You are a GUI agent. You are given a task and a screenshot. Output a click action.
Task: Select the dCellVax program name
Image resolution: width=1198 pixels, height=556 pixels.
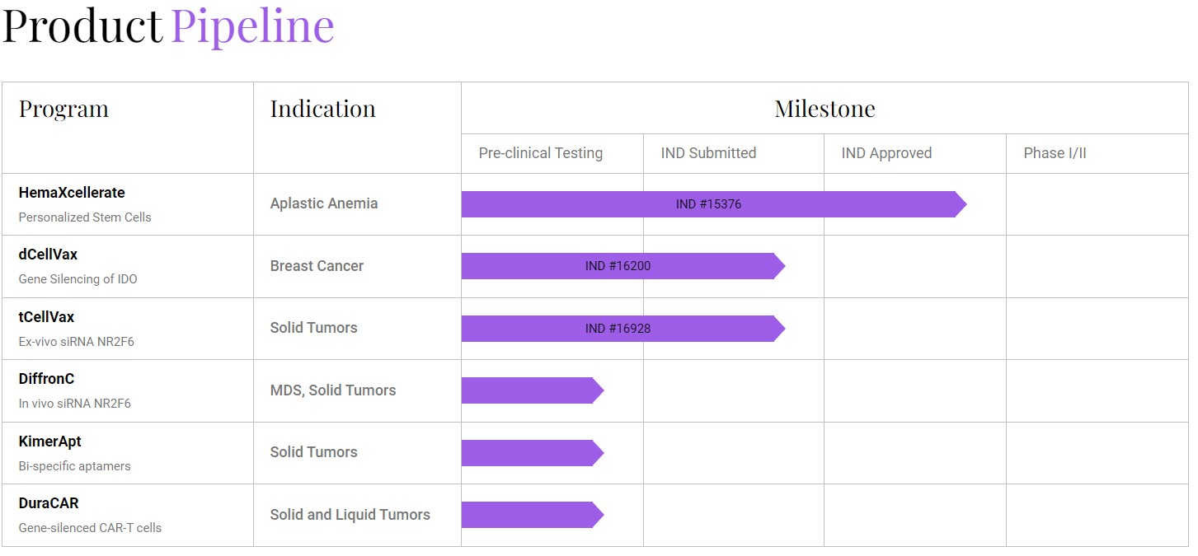click(x=48, y=255)
